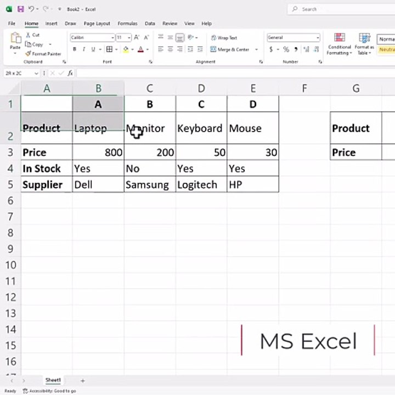The image size is (395, 395).
Task: Select cell containing Samsung
Action: point(150,185)
